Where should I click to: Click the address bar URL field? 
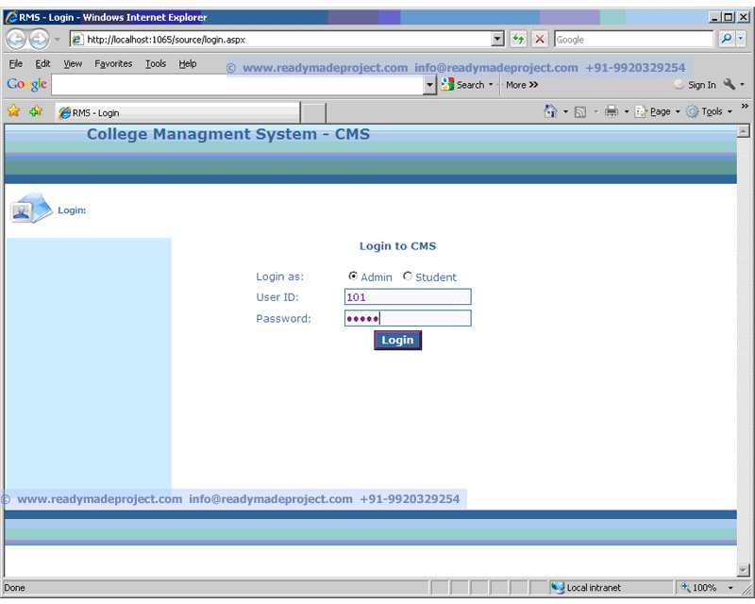point(280,40)
